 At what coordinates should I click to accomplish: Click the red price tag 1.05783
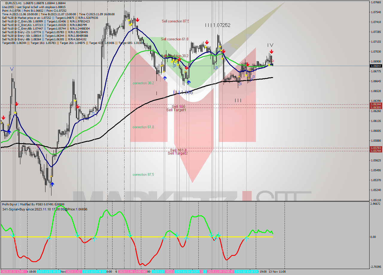376,148
